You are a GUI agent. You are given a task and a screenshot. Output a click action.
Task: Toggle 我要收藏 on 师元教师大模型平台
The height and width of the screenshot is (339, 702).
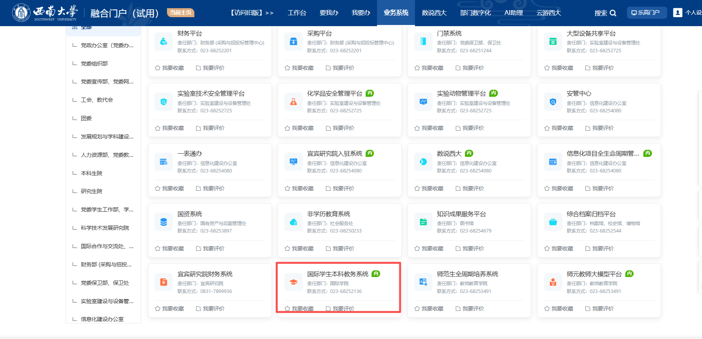(x=558, y=309)
